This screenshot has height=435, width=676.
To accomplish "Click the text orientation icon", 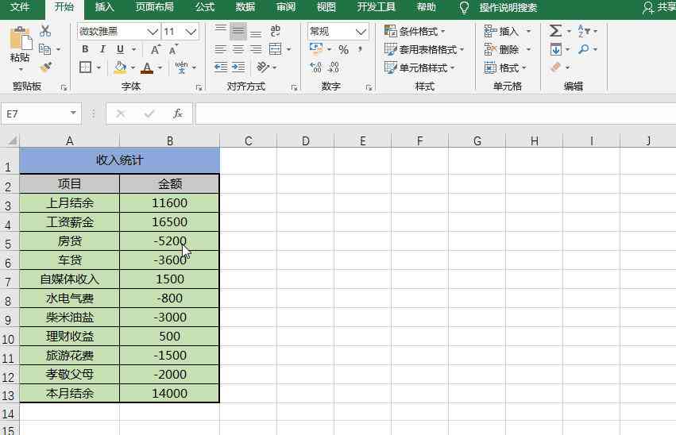I will coord(263,67).
